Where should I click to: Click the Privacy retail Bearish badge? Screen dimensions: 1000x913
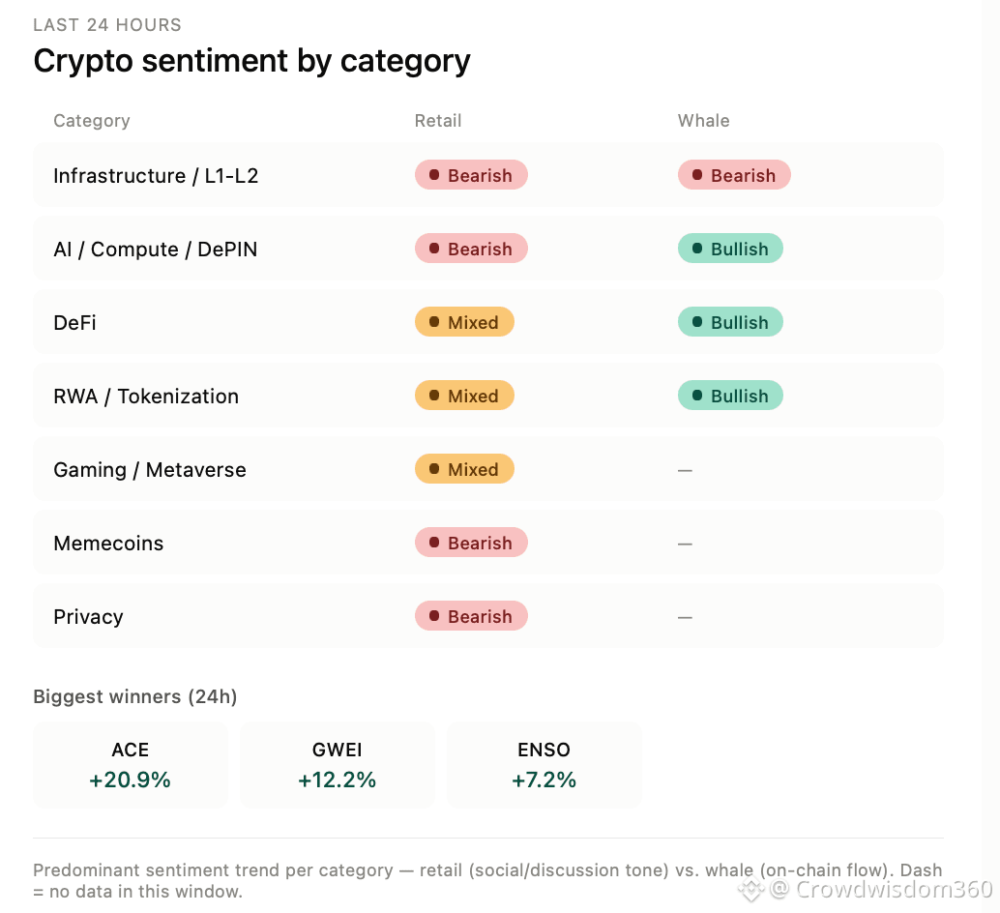point(471,616)
